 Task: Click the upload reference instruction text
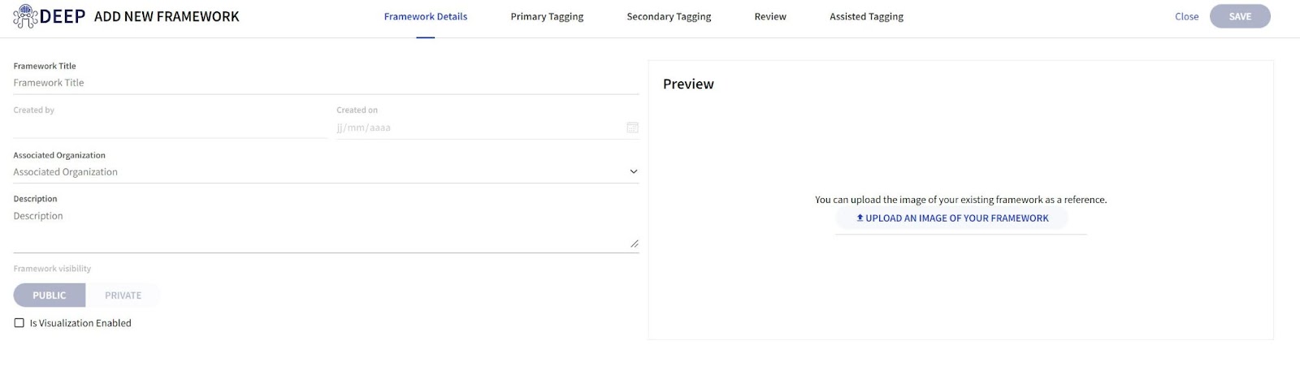pos(960,200)
